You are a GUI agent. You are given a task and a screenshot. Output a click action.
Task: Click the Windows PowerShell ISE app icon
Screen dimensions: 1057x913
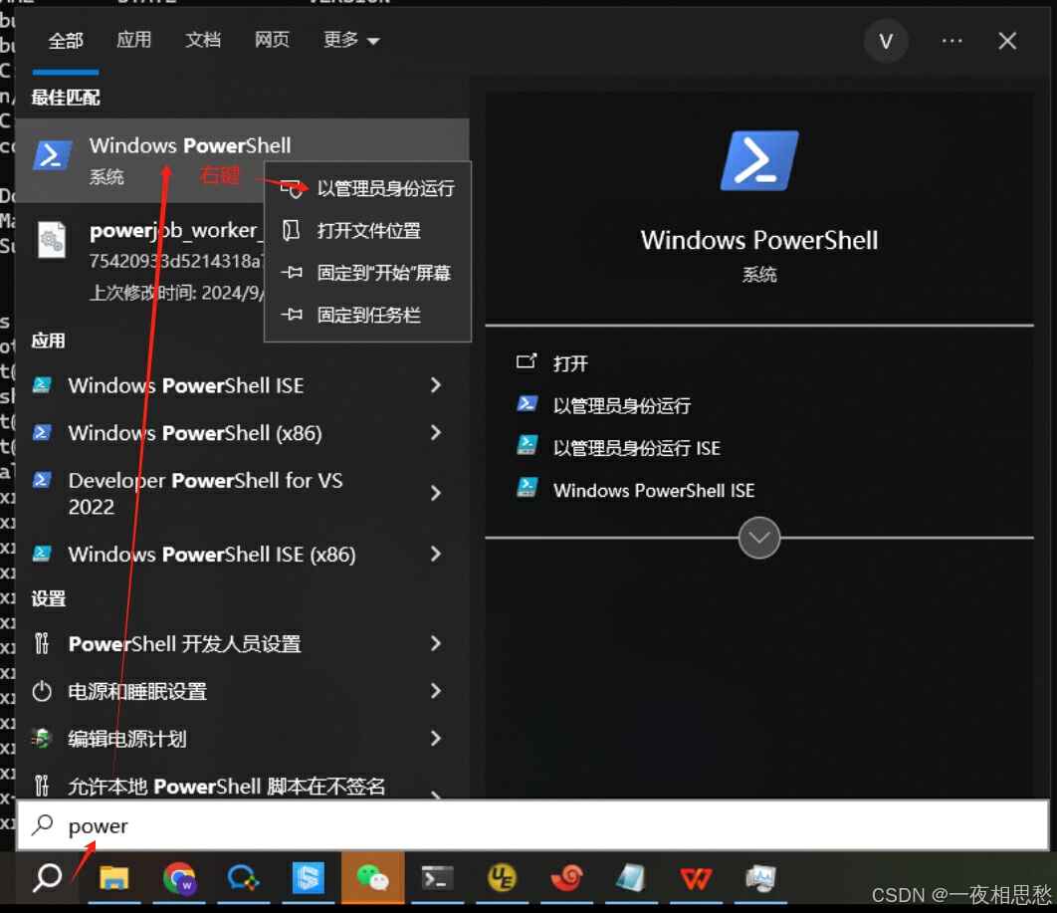[42, 385]
